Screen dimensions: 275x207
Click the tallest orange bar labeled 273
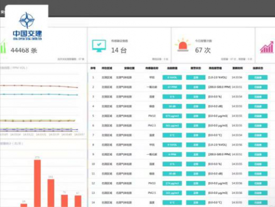pos(37,183)
